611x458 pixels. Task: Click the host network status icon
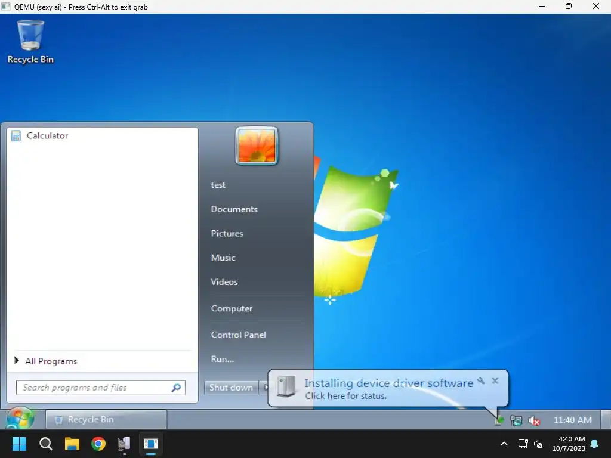[523, 444]
